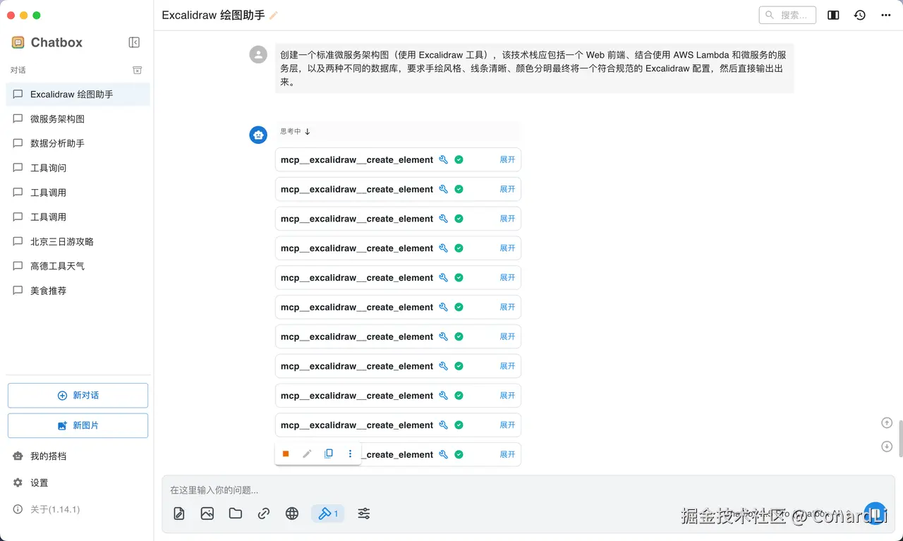This screenshot has height=541, width=903.
Task: Click the pencil icon in the message action bar
Action: (307, 454)
